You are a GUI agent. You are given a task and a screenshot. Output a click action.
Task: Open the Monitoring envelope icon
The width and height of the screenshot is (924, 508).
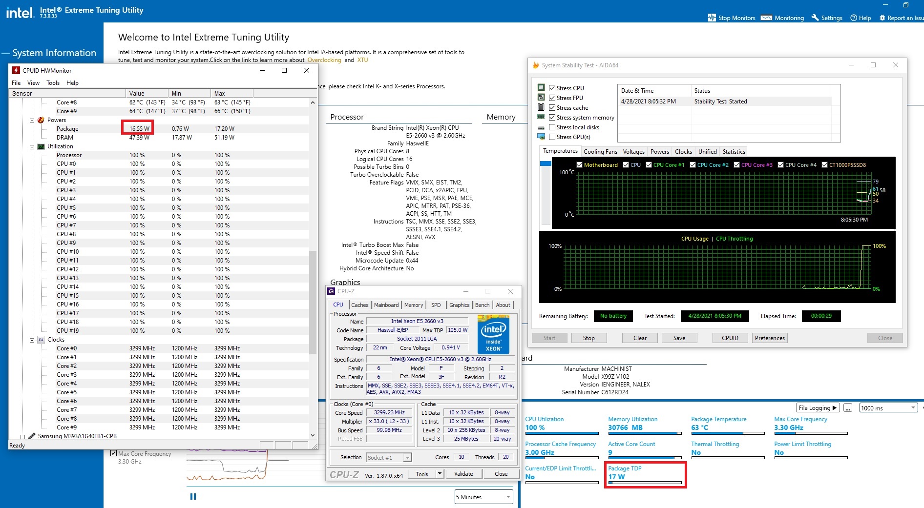click(x=766, y=18)
